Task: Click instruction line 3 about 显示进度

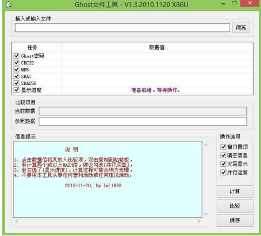Action: (x=73, y=170)
